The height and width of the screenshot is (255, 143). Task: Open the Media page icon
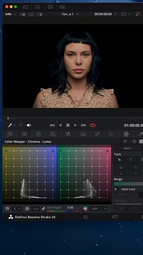click(x=86, y=217)
